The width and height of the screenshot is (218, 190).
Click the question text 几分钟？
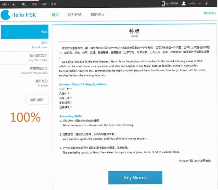[64, 94]
